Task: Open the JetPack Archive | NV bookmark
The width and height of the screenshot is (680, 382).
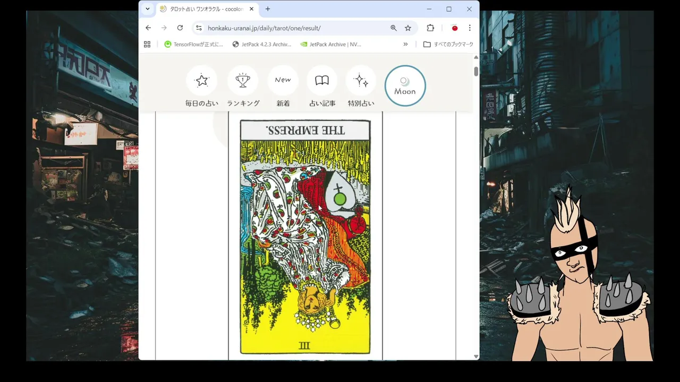Action: (x=330, y=45)
